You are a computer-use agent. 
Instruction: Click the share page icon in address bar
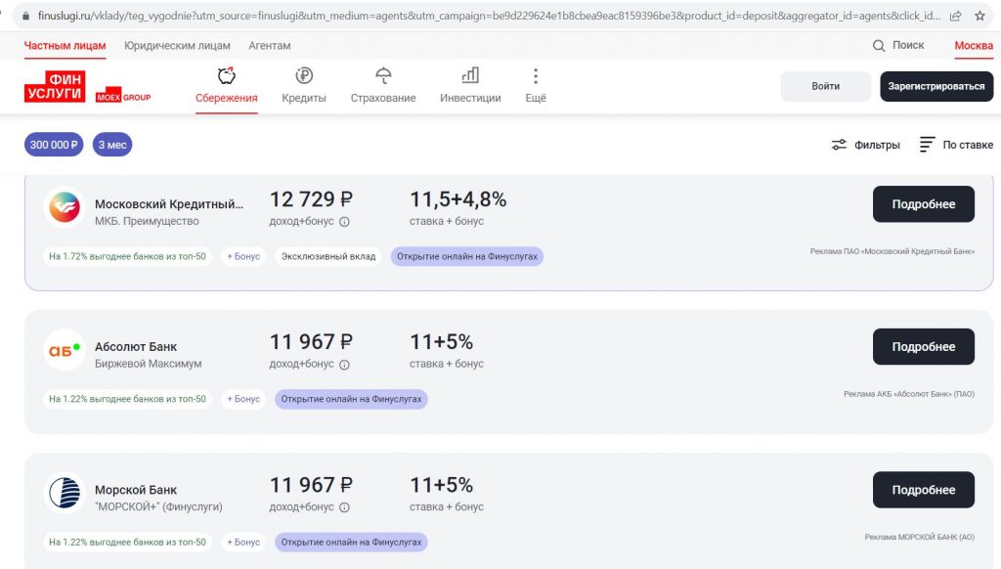pos(956,16)
